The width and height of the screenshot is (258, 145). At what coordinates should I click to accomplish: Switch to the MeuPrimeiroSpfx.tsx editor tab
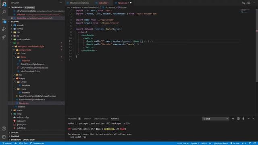tap(79, 3)
